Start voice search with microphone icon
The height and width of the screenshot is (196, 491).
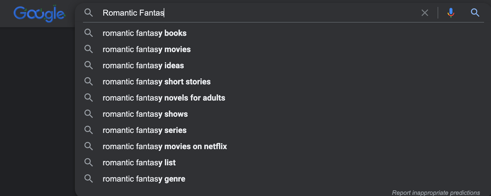[x=451, y=13]
